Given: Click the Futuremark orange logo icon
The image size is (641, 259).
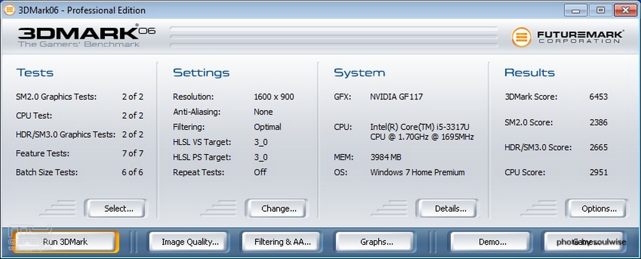Looking at the screenshot, I should pos(521,37).
